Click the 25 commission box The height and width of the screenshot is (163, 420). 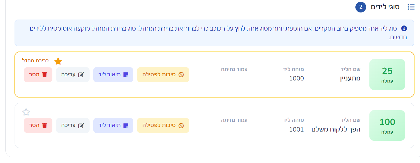(x=387, y=74)
